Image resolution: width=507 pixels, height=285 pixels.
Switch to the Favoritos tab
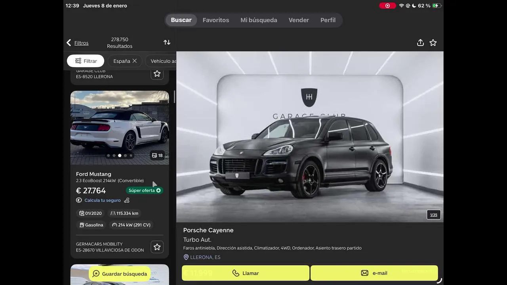[216, 20]
